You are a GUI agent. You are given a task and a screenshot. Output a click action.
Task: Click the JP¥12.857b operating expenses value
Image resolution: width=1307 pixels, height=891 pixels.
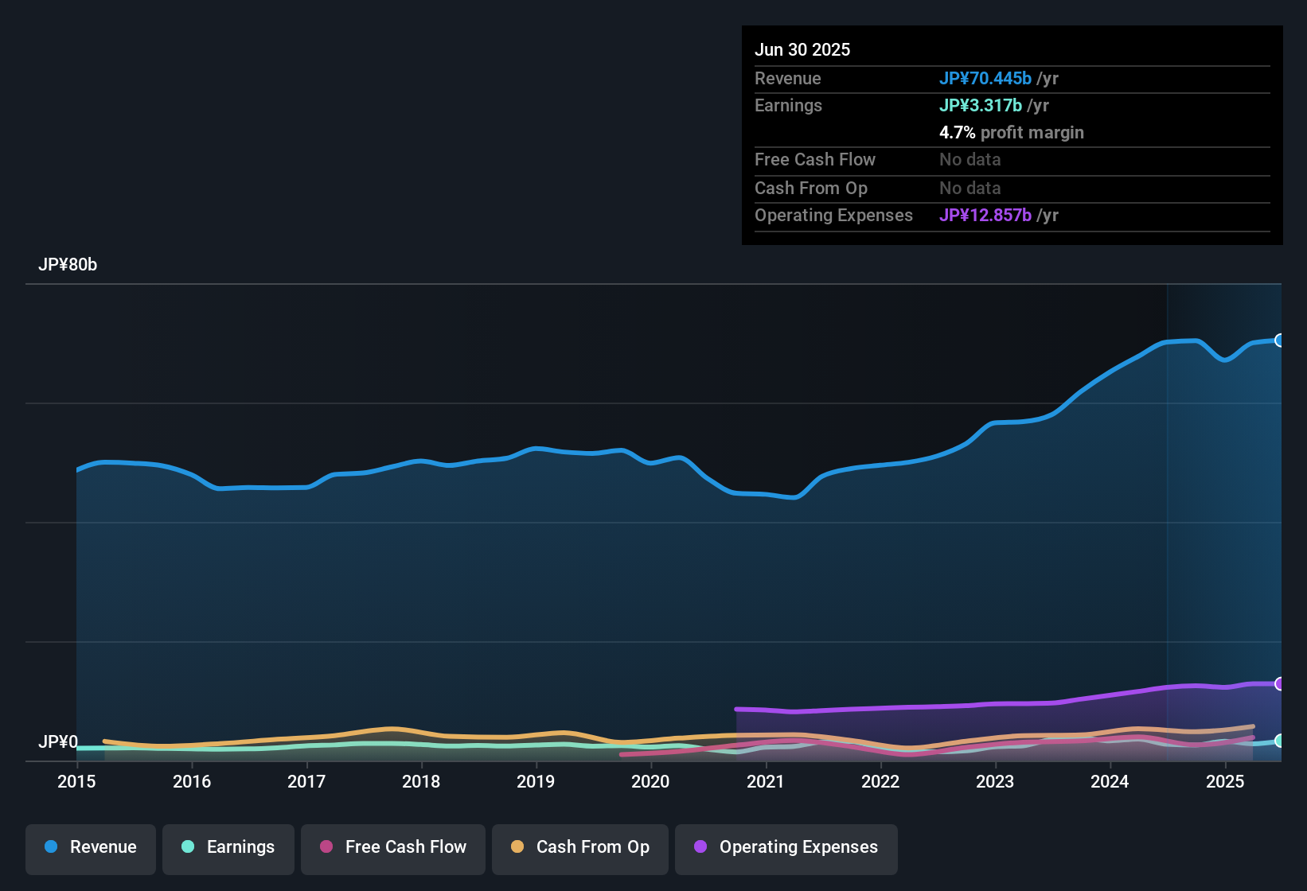pos(985,216)
